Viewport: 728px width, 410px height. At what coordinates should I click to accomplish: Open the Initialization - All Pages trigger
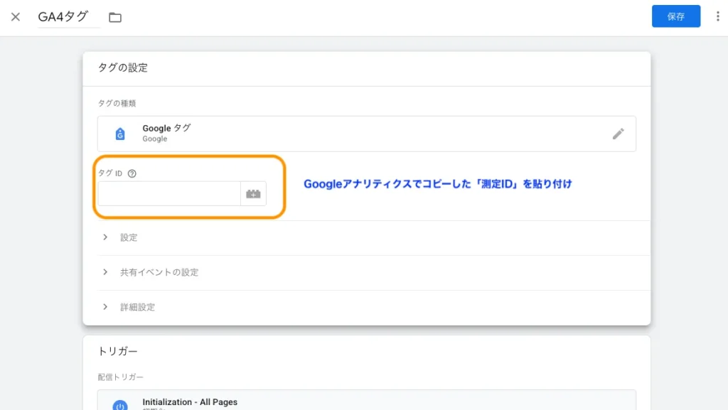click(x=190, y=402)
